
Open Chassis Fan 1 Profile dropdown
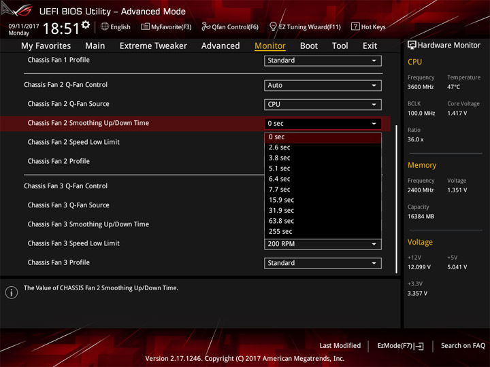coord(323,60)
